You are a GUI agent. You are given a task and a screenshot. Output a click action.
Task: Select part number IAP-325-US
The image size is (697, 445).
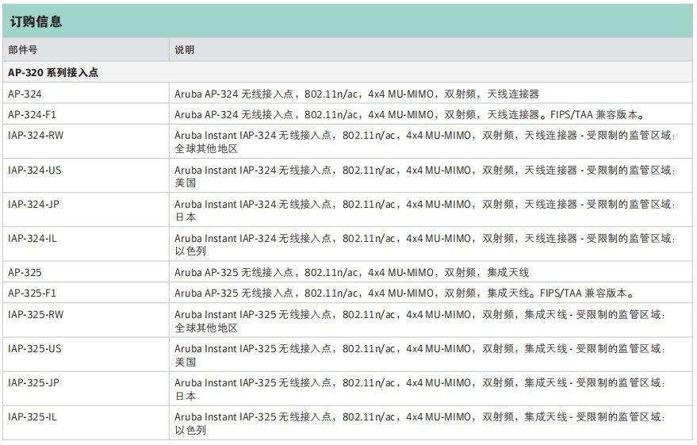click(35, 349)
